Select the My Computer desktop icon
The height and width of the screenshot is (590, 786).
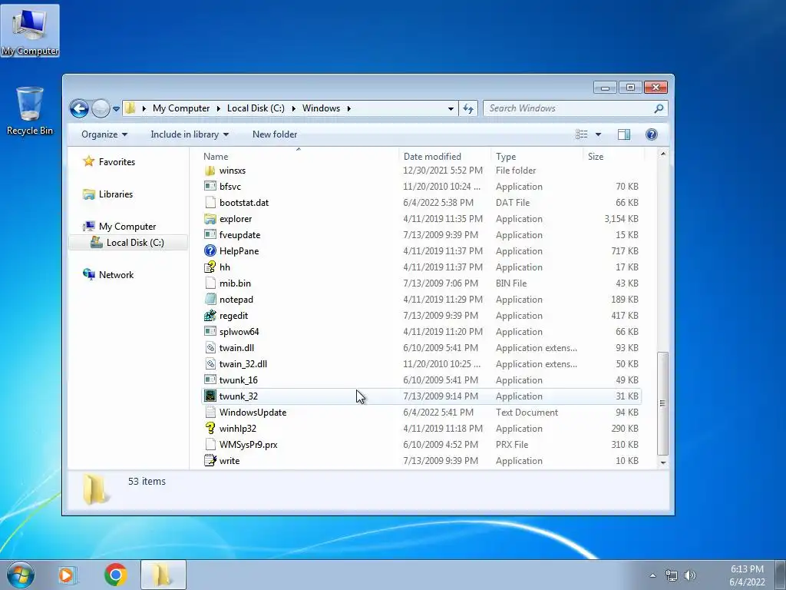[30, 31]
